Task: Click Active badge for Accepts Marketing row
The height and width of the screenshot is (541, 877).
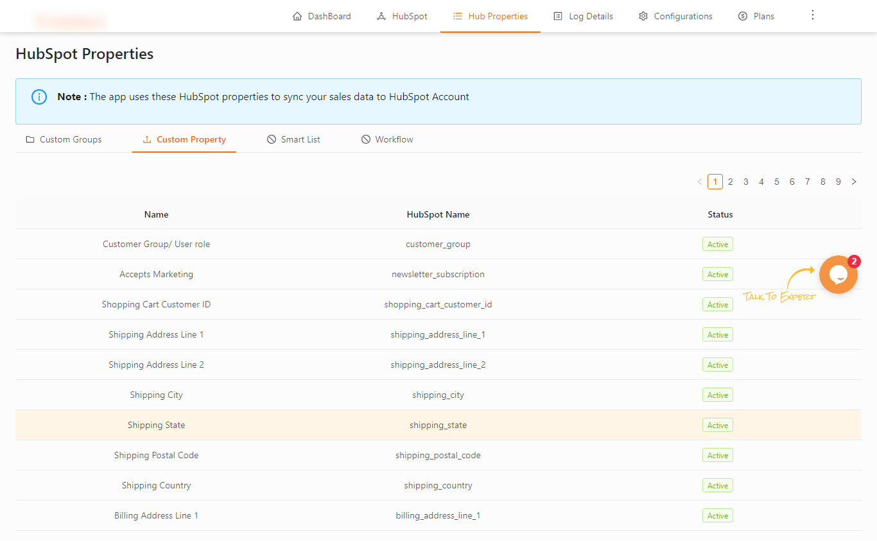Action: 718,274
